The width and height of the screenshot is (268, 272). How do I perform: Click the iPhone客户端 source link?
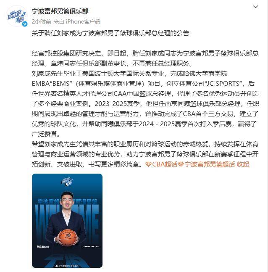[x=83, y=21]
